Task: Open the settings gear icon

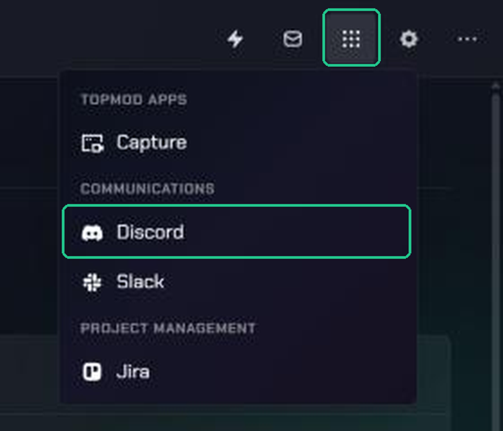Action: point(409,39)
